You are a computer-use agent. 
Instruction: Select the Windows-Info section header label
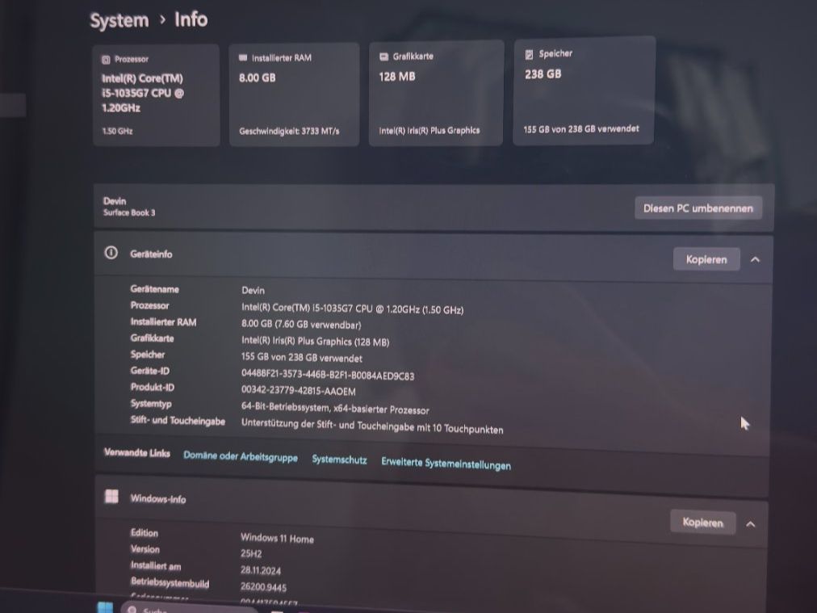pyautogui.click(x=158, y=498)
